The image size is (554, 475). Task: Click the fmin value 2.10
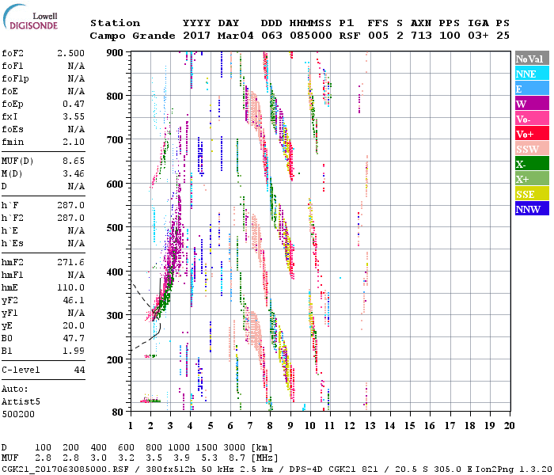(74, 142)
